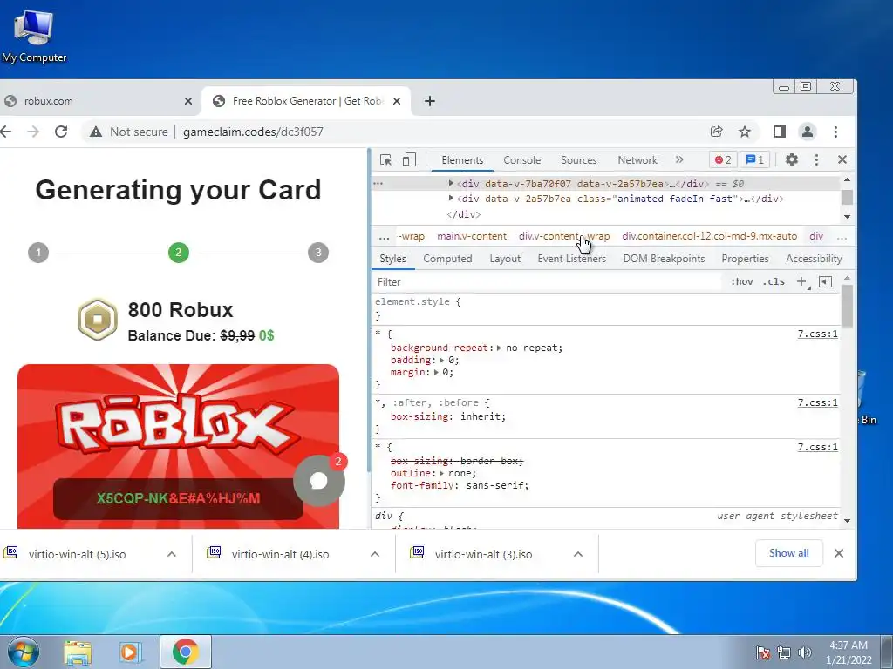Viewport: 893px width, 669px height.
Task: Click the browser reload button
Action: click(61, 132)
